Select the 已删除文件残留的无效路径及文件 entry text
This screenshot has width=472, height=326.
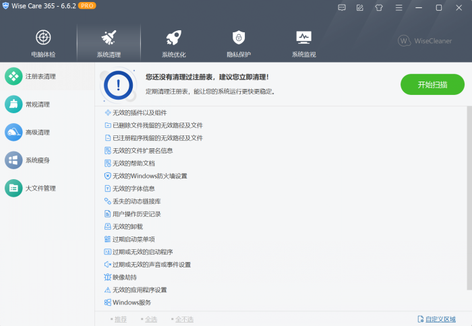click(158, 125)
